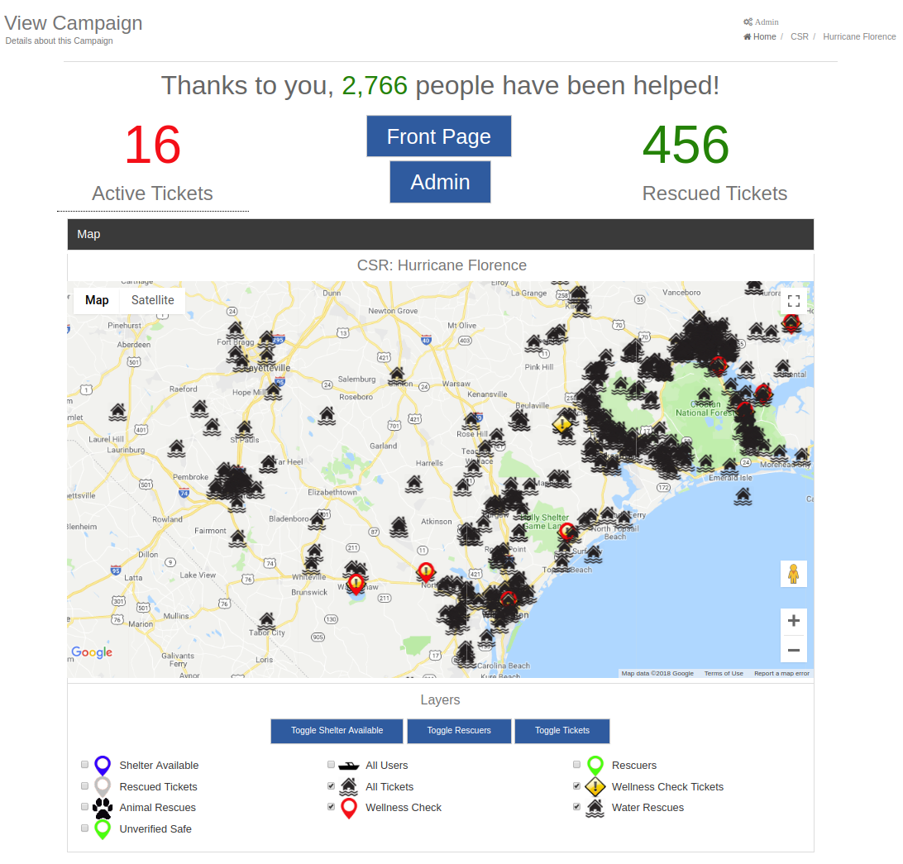Click house marker near Fairmont
The image size is (903, 864).
coord(238,538)
